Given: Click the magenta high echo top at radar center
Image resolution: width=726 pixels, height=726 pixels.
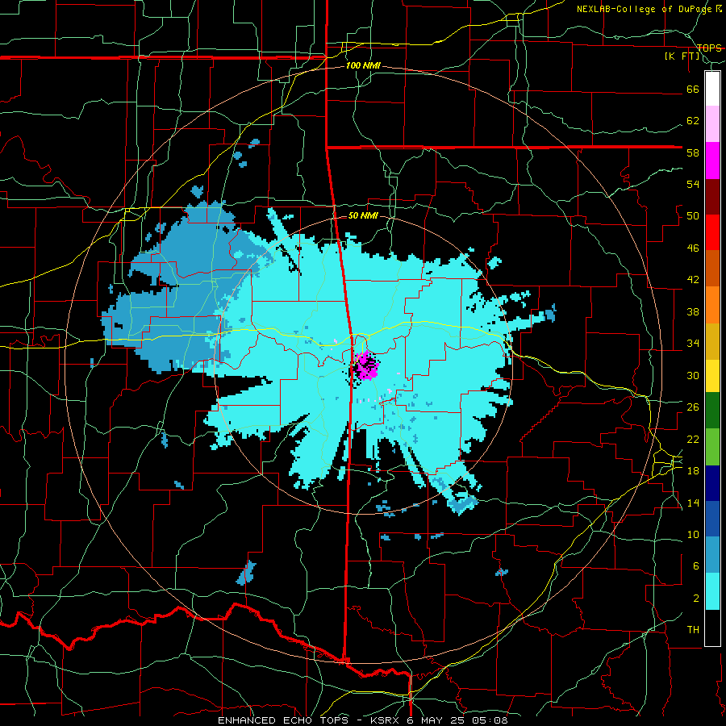Looking at the screenshot, I should point(367,365).
